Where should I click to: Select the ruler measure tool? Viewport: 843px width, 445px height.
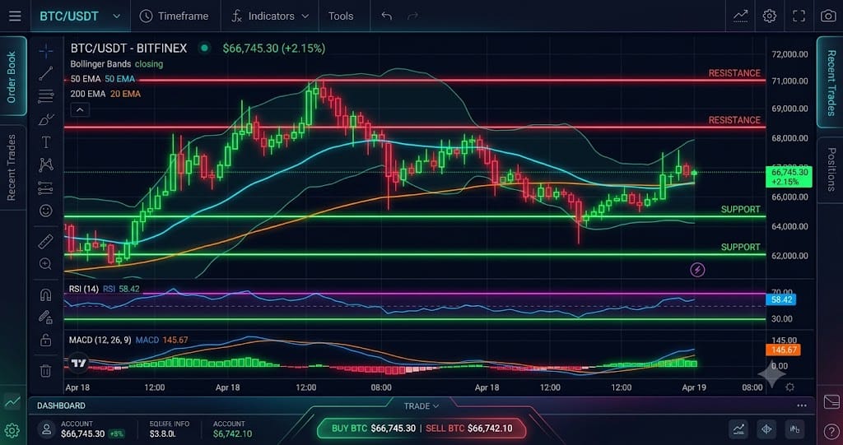click(x=46, y=242)
